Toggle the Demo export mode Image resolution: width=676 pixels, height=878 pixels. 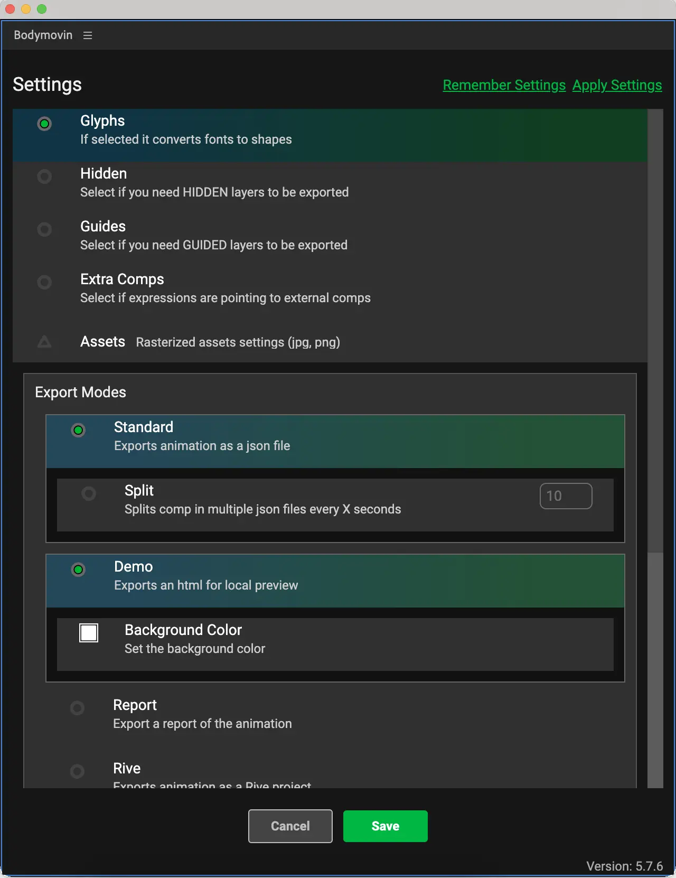click(78, 569)
